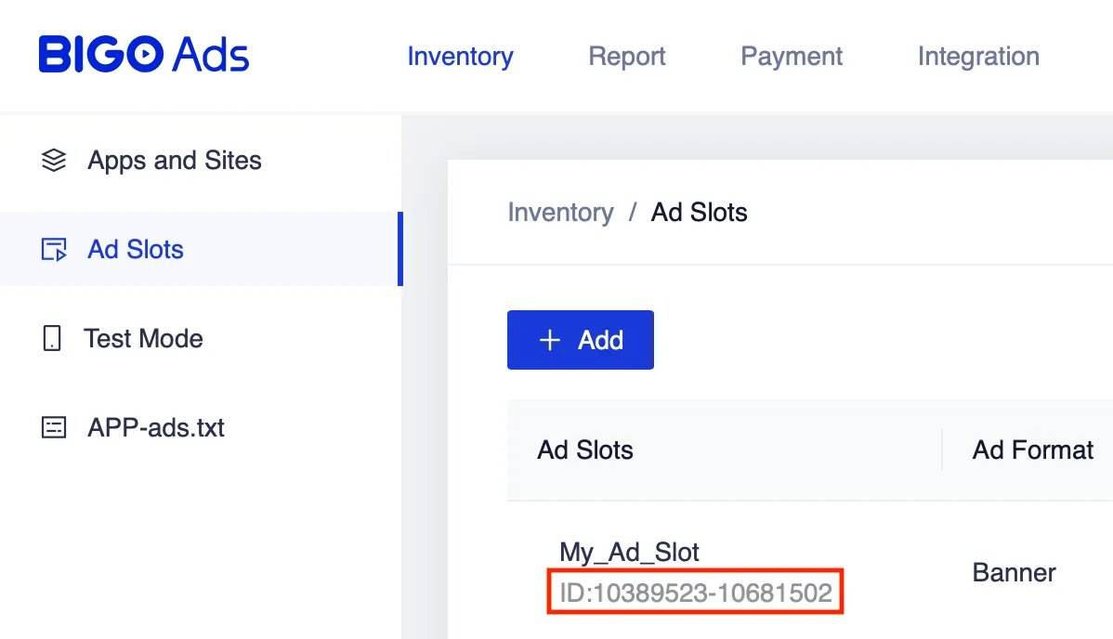Click the BIGO Ads logo

pos(143,55)
